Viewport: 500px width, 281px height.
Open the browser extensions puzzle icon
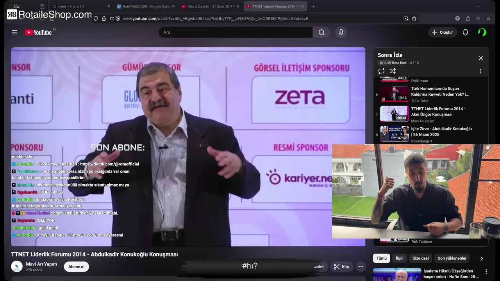[x=468, y=18]
